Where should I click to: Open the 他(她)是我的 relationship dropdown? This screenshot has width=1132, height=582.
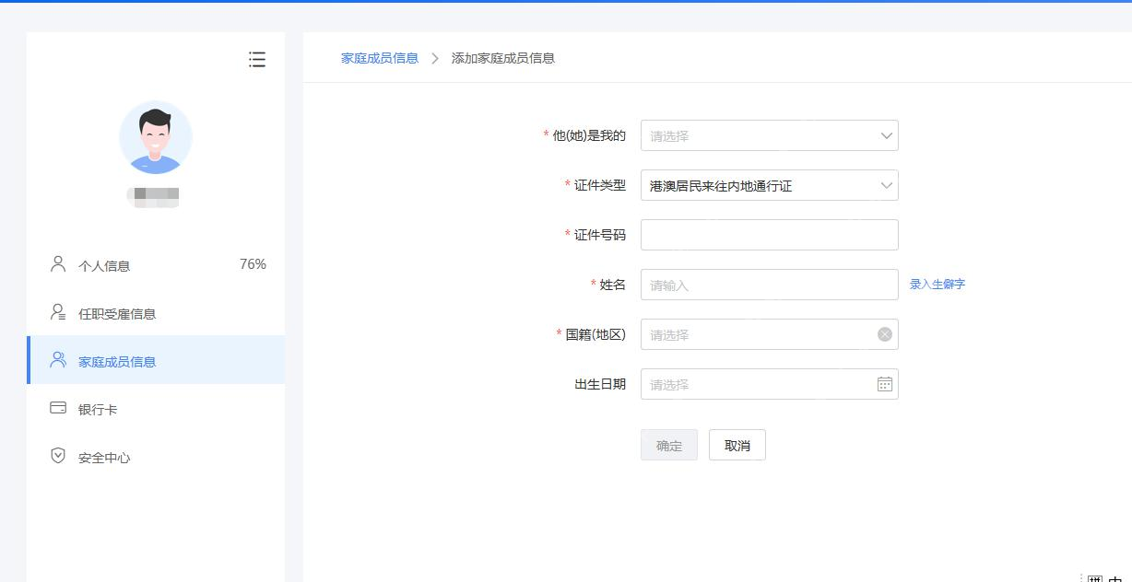point(770,135)
